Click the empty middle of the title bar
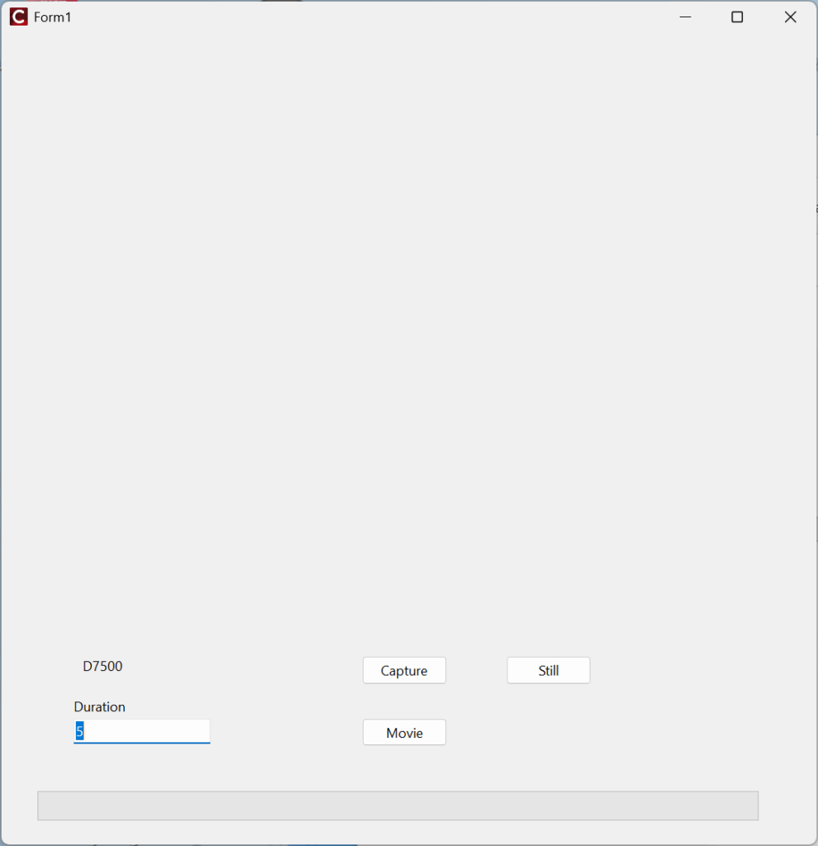Viewport: 818px width, 846px height. click(372, 17)
